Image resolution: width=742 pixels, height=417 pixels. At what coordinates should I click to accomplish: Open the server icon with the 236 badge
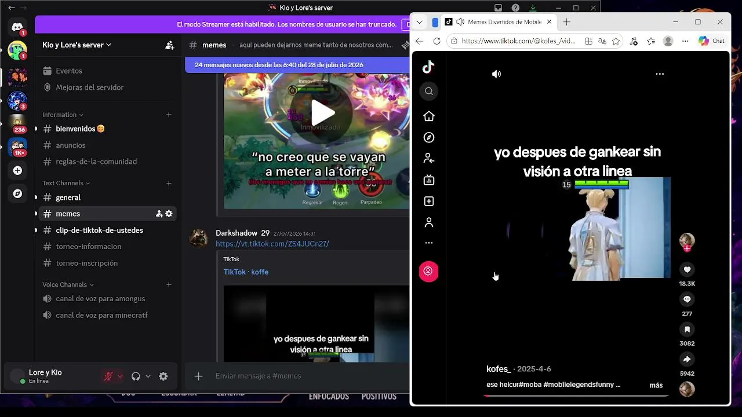point(17,123)
